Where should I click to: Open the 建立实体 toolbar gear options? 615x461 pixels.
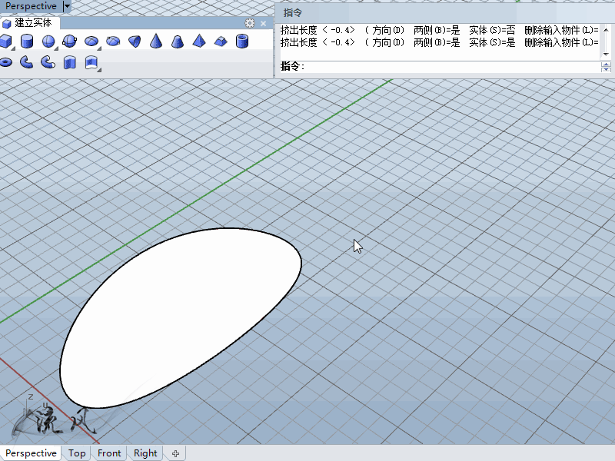(249, 23)
